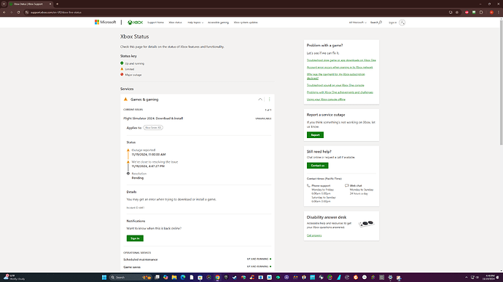The width and height of the screenshot is (503, 282).
Task: Click Sign in button under Notifications
Action: [x=135, y=238]
